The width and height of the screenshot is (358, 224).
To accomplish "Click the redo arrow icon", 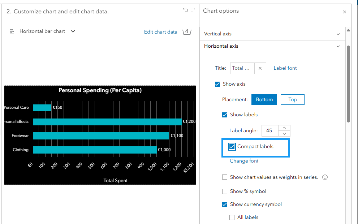I will [193, 10].
